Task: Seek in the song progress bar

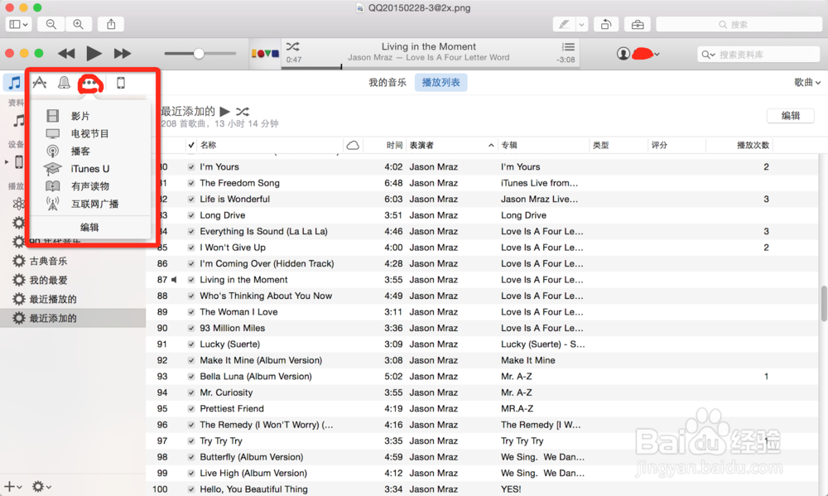Action: tap(432, 67)
